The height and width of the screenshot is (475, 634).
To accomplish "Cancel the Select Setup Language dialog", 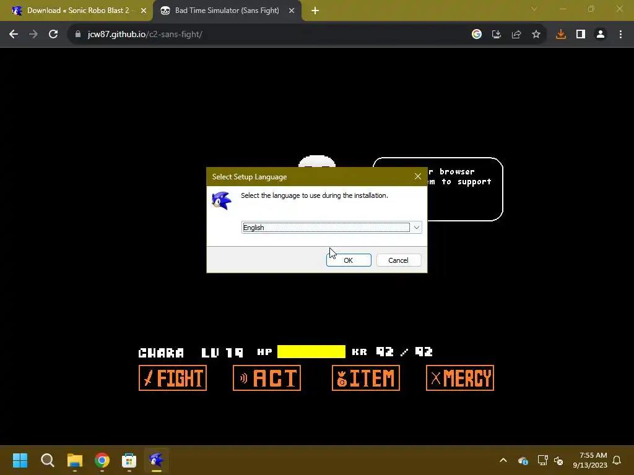I will coord(399,260).
